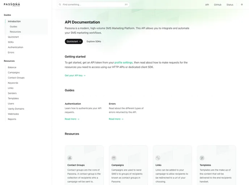Screen dimensions: 249x185
Task: Click the Passona logo
Action: 12,4
